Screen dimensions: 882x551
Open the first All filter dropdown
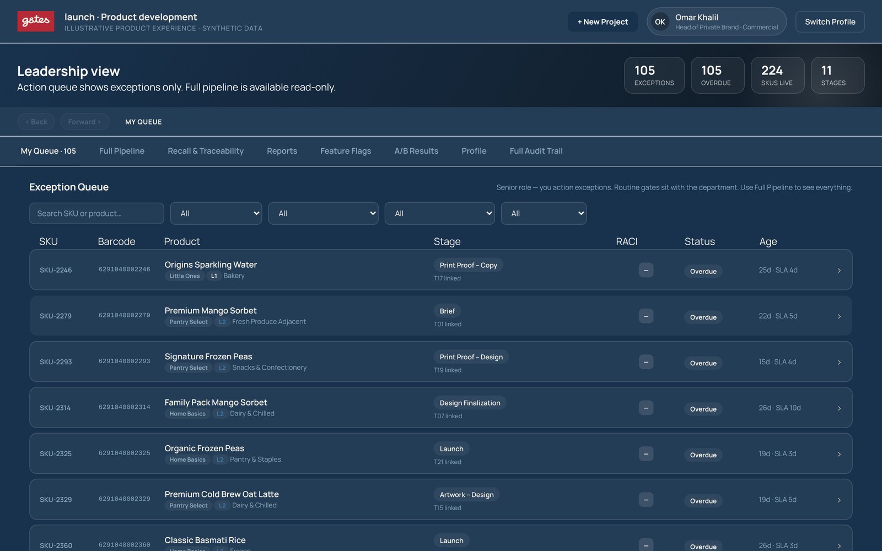coord(216,213)
